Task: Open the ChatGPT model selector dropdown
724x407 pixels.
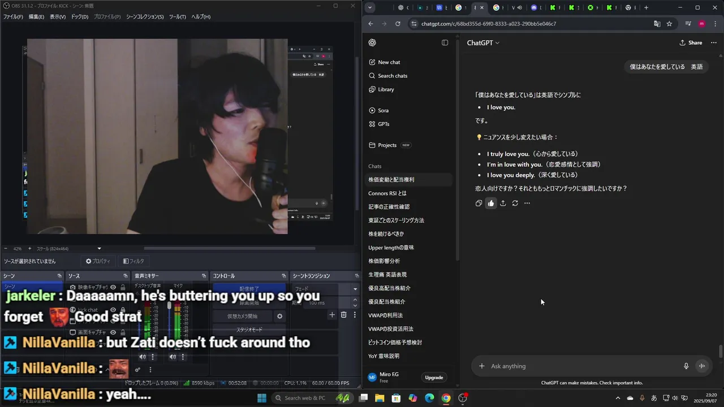Action: pyautogui.click(x=483, y=43)
